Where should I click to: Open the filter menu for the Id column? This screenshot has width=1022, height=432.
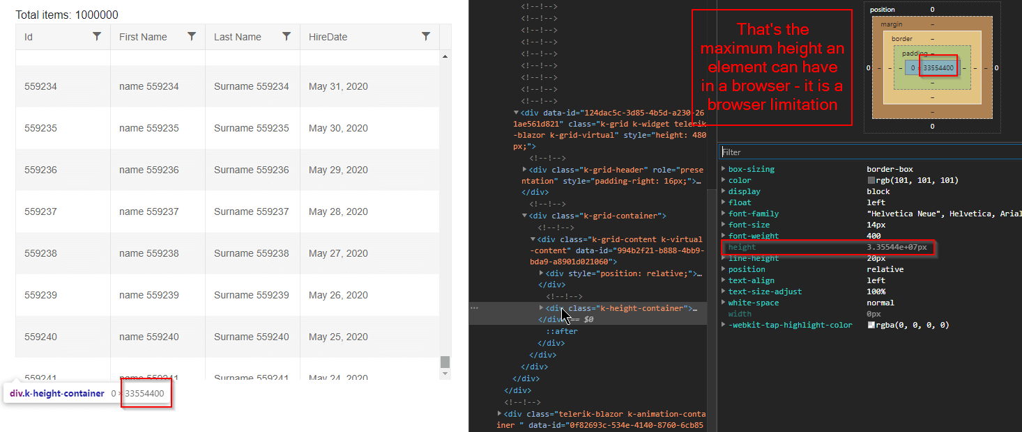(97, 36)
